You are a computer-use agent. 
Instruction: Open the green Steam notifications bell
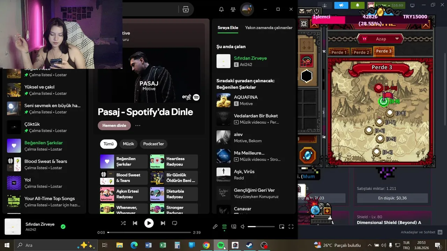click(x=357, y=5)
